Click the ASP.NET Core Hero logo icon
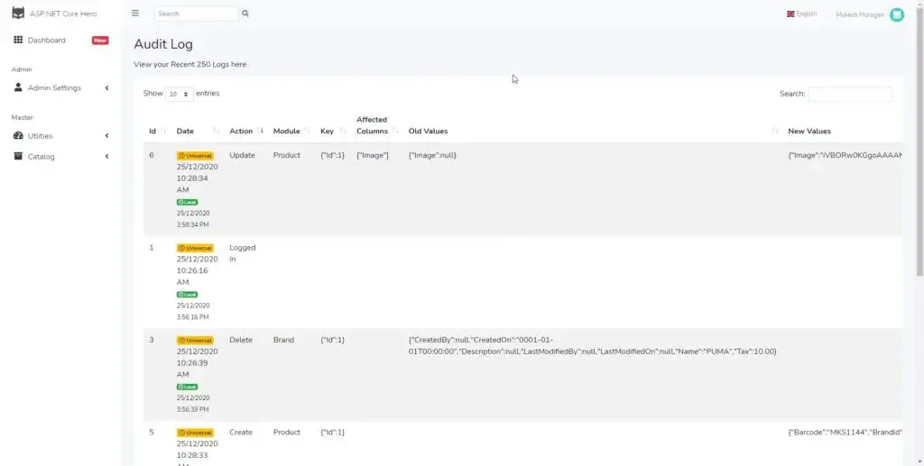 [x=18, y=13]
